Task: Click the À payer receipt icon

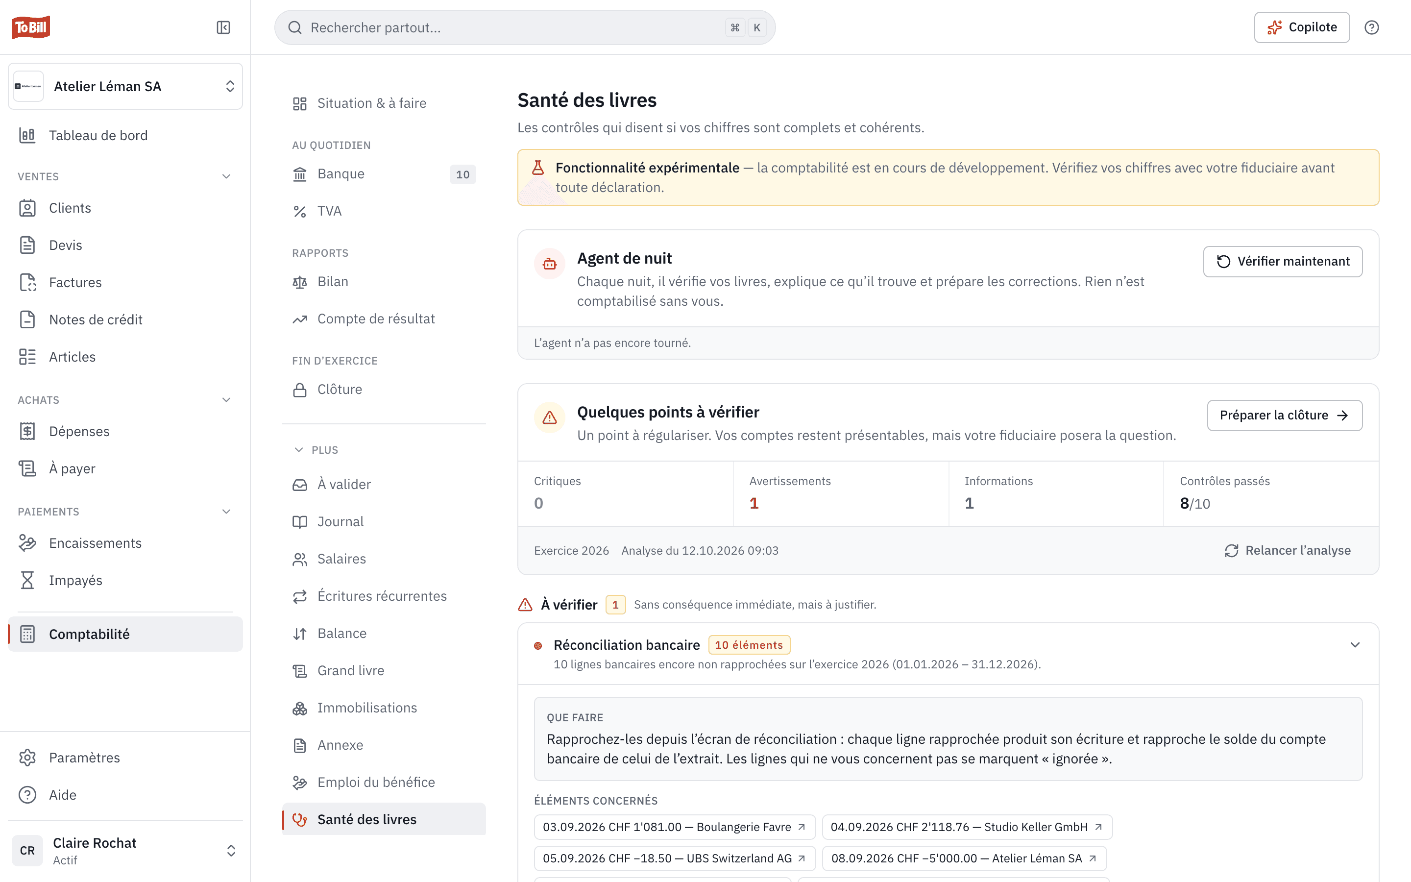Action: pos(27,468)
